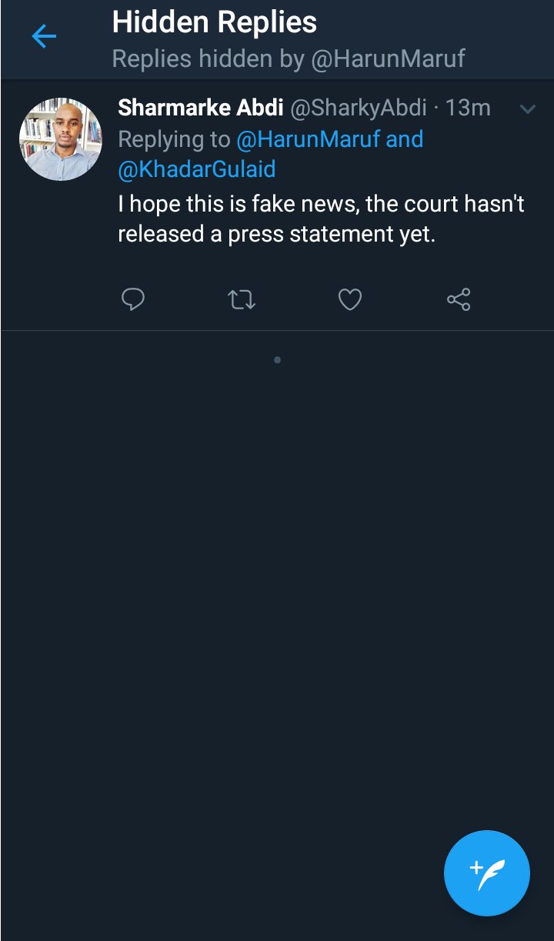This screenshot has width=554, height=941.
Task: Click the Hidden Replies header title
Action: tap(214, 22)
